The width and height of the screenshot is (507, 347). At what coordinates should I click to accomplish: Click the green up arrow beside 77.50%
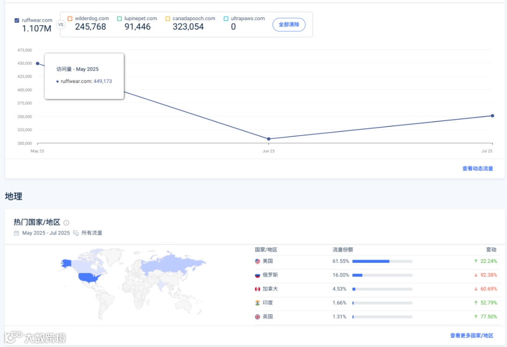[x=476, y=317]
